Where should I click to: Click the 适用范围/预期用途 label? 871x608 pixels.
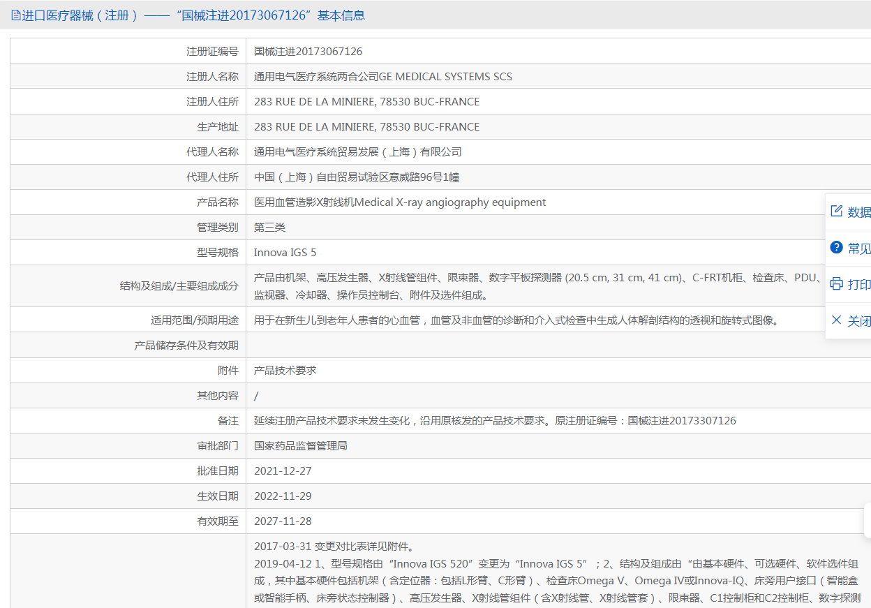(x=195, y=320)
